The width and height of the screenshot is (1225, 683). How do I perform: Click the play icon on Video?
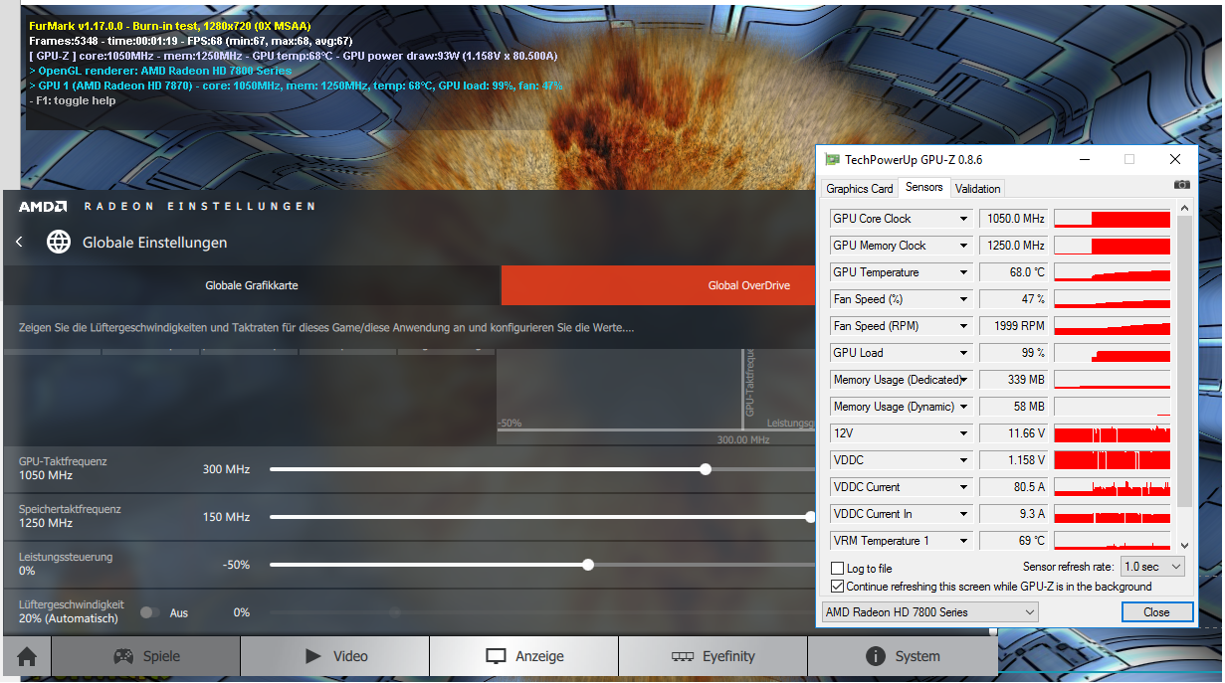pos(313,656)
